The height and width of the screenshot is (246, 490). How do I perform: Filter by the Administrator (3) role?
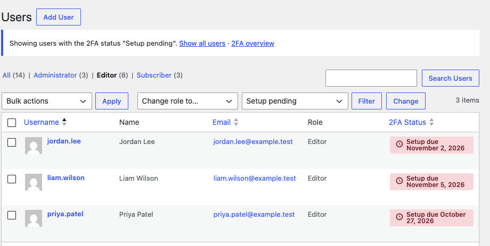tap(61, 75)
